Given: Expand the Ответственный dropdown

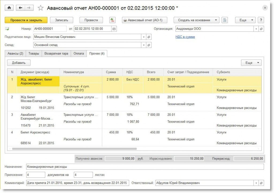Looking at the screenshot, I should pos(256,183).
